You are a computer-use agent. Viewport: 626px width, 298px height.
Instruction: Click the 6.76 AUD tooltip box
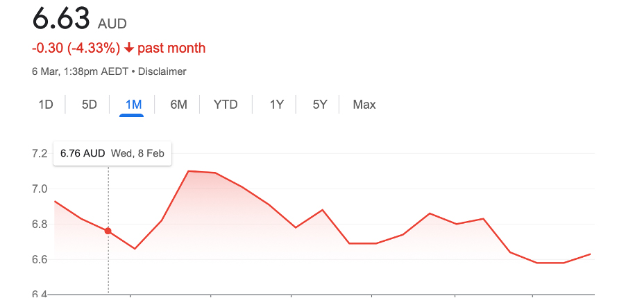pyautogui.click(x=112, y=153)
